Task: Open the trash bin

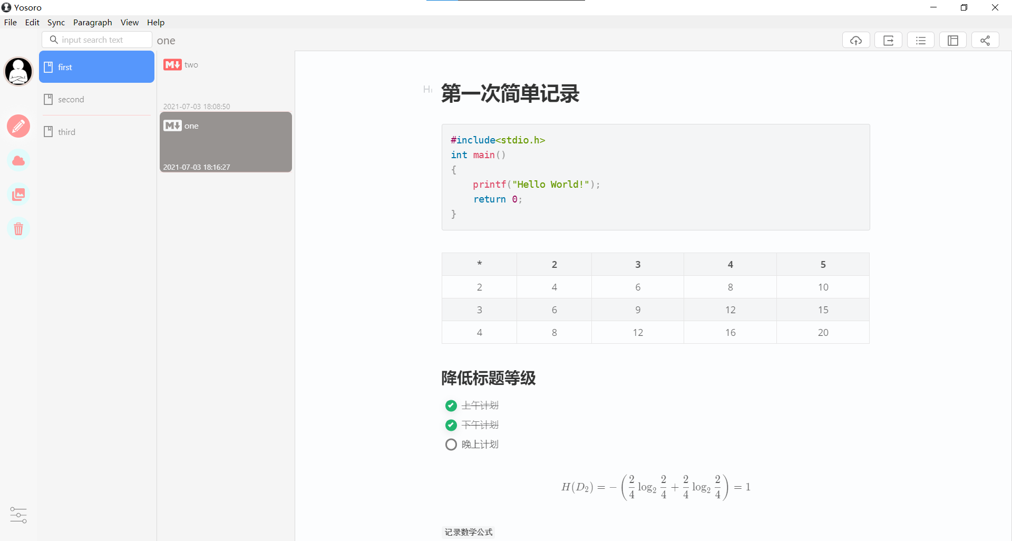Action: (18, 228)
